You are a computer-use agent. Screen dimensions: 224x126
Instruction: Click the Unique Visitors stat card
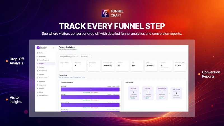click(x=65, y=66)
